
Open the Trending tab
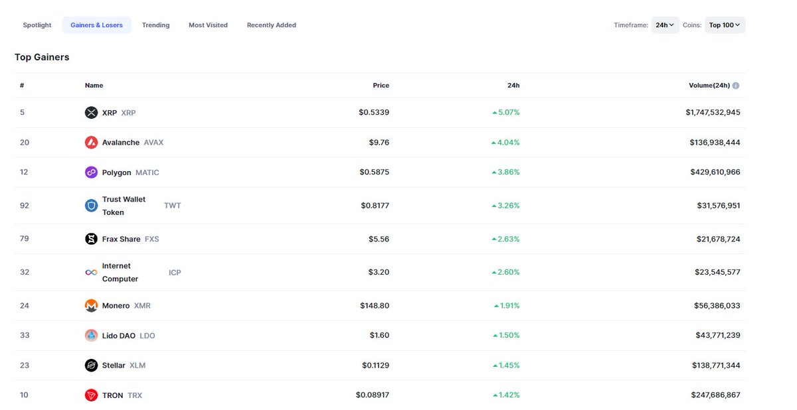(x=155, y=25)
